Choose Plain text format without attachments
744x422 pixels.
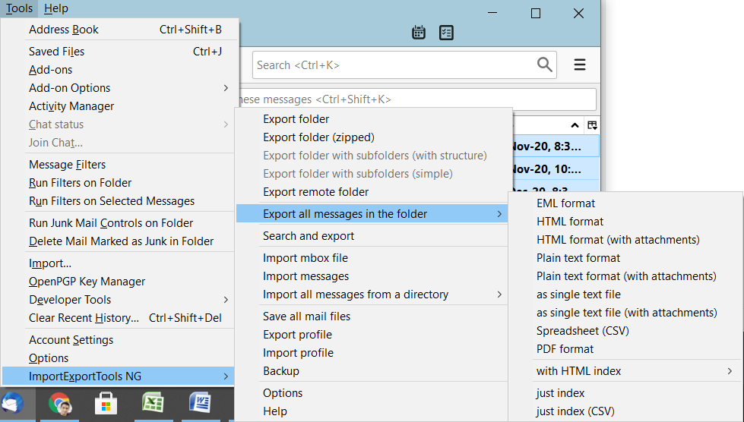[x=625, y=258]
